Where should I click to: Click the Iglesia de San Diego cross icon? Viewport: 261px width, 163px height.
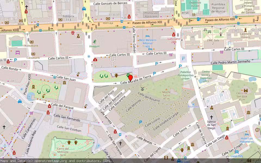pos(212,117)
